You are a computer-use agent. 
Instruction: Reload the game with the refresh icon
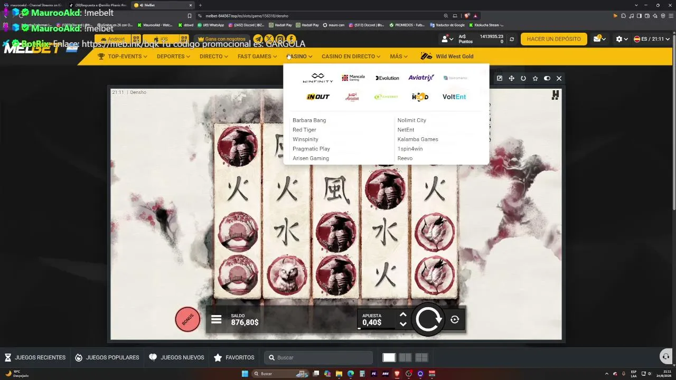tap(523, 78)
